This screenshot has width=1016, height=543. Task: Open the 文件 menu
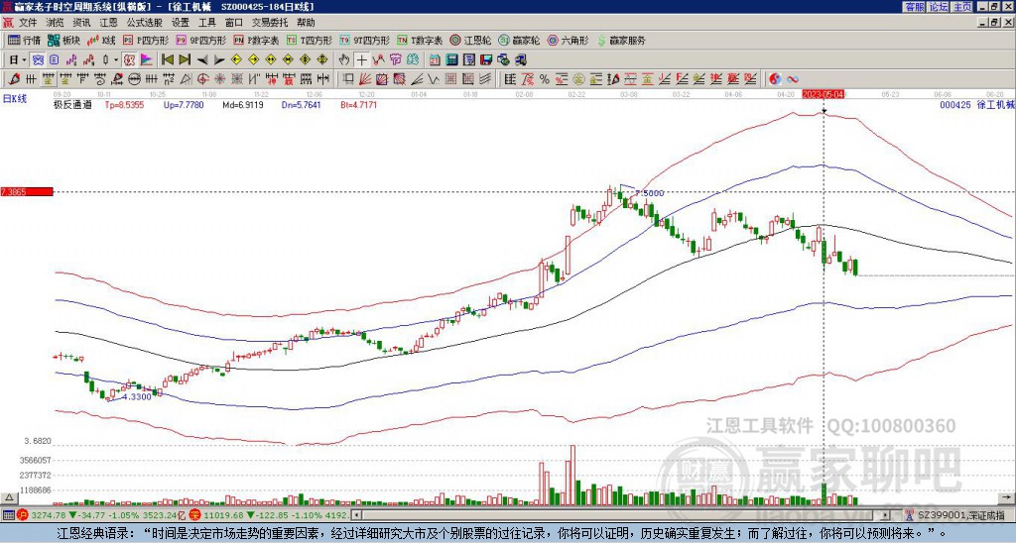point(28,23)
